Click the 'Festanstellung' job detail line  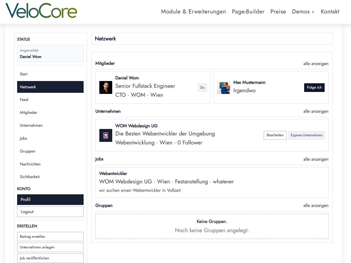click(x=166, y=182)
